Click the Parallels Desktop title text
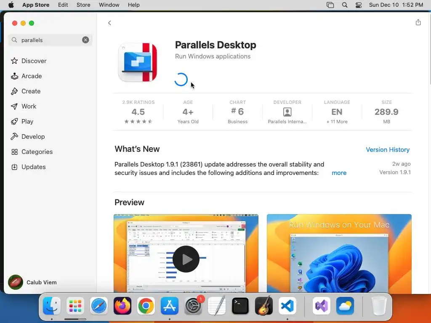This screenshot has width=431, height=323. tap(215, 45)
